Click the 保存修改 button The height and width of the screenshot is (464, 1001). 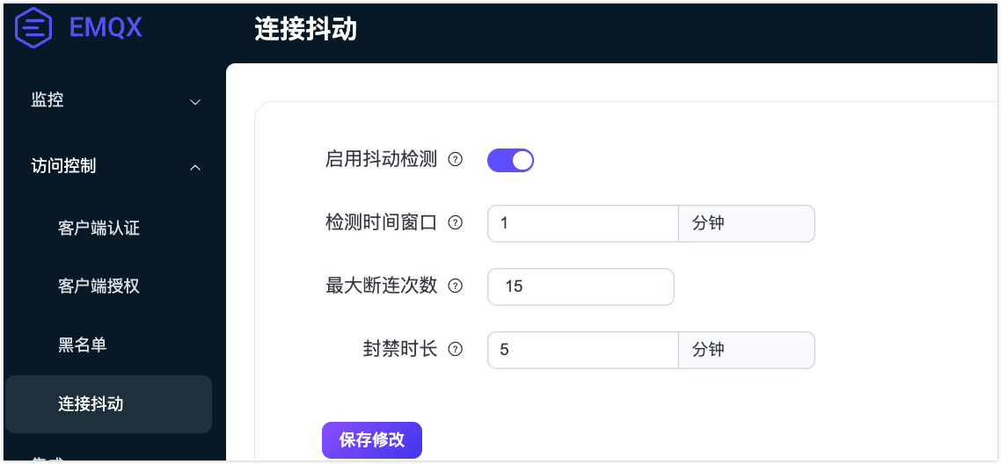pos(372,440)
